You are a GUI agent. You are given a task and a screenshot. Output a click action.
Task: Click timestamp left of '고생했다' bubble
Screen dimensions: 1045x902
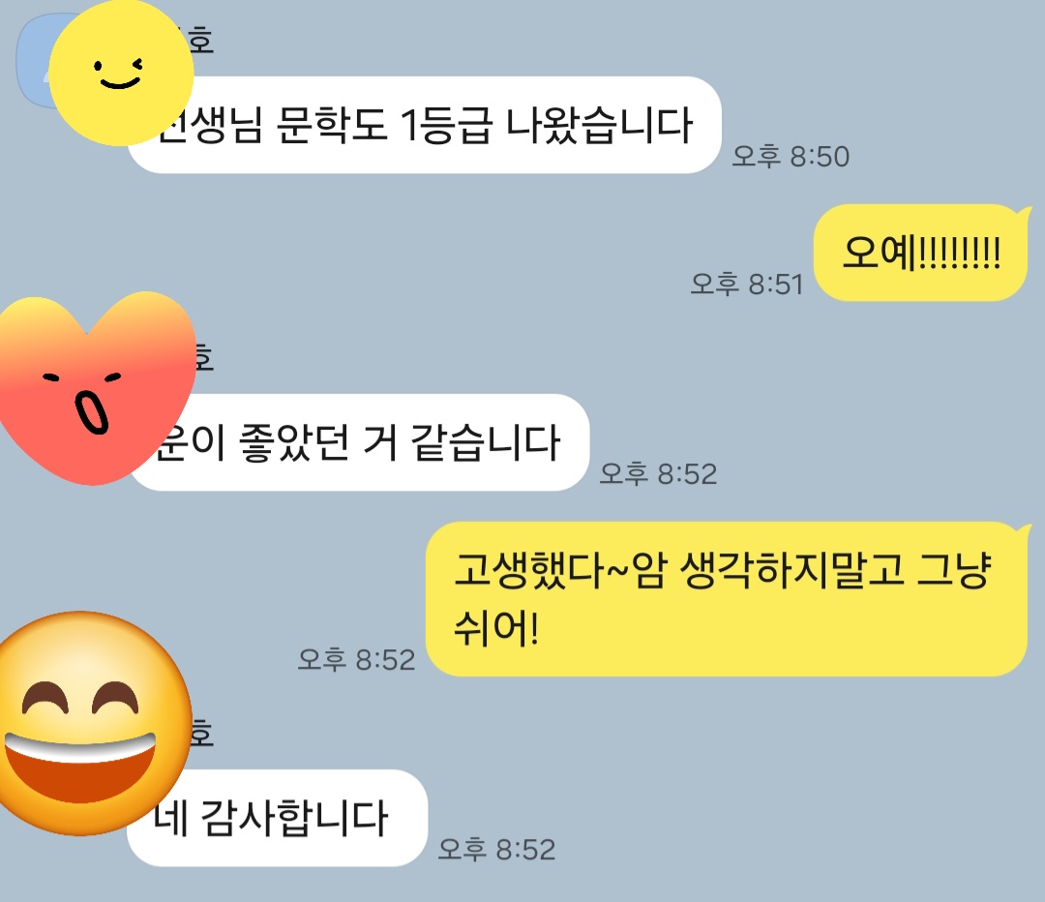point(356,659)
